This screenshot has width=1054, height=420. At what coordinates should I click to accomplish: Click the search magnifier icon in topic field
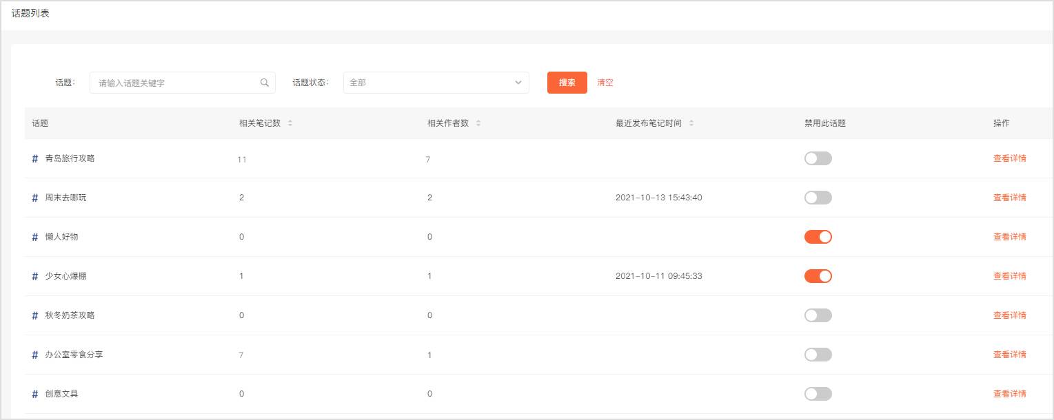click(x=265, y=83)
